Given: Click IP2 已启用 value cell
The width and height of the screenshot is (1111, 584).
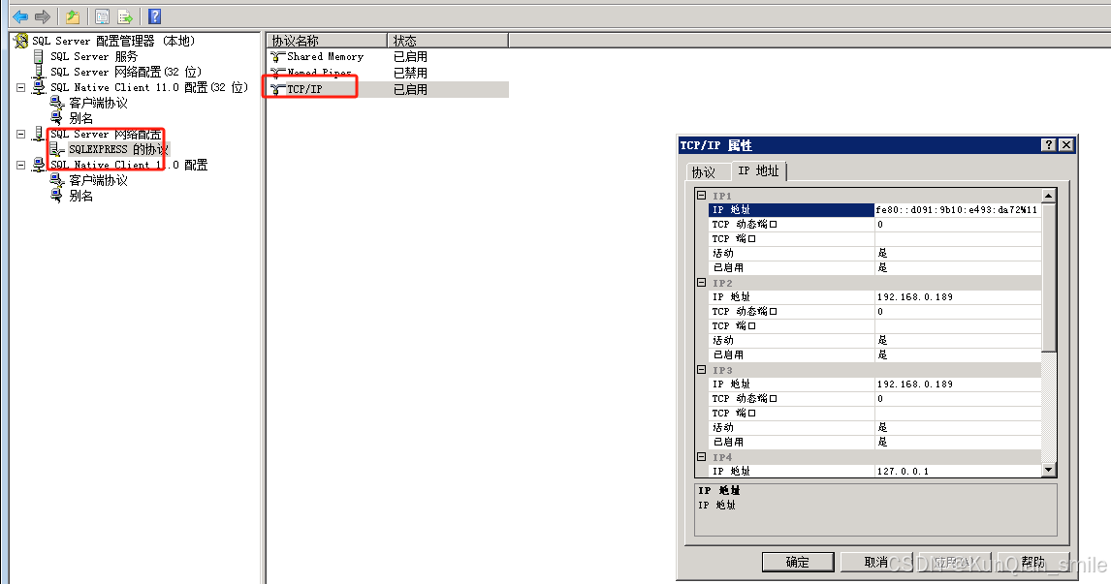Looking at the screenshot, I should pos(958,354).
